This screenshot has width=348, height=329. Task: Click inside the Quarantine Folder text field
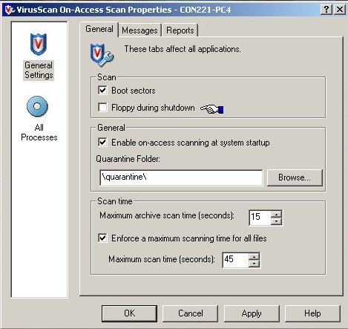click(181, 177)
